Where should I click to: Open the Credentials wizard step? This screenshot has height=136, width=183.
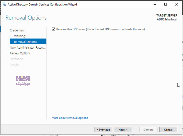tap(17, 30)
